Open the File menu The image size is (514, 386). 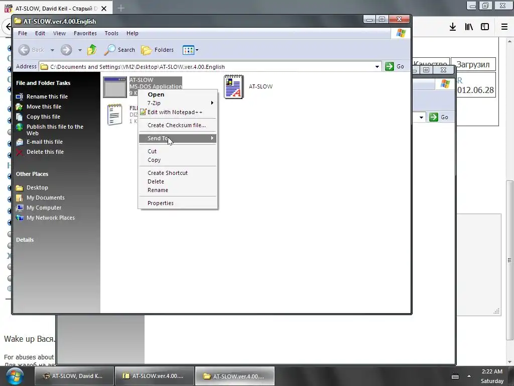tap(23, 34)
